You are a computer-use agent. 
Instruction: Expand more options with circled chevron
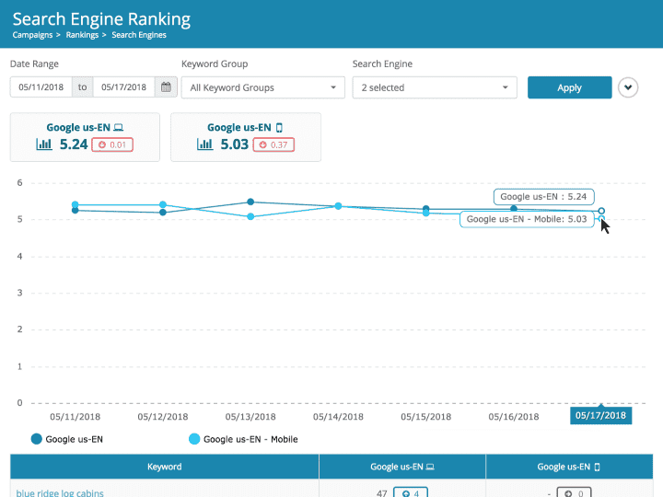628,87
